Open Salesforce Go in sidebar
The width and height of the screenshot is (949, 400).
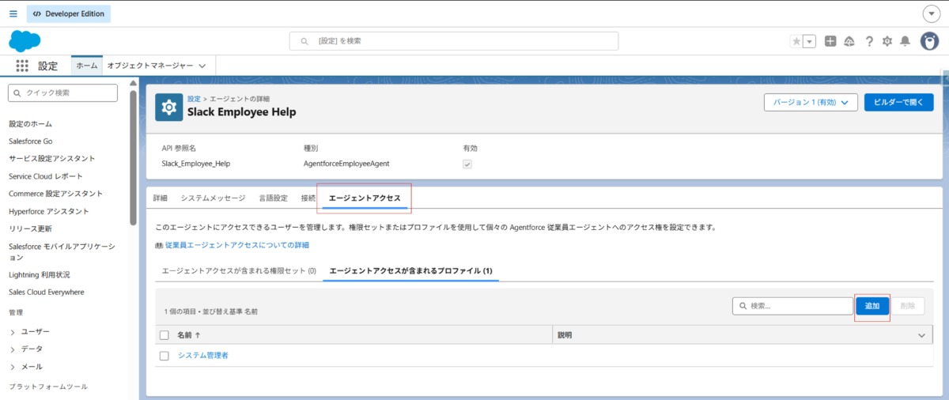[x=31, y=142]
